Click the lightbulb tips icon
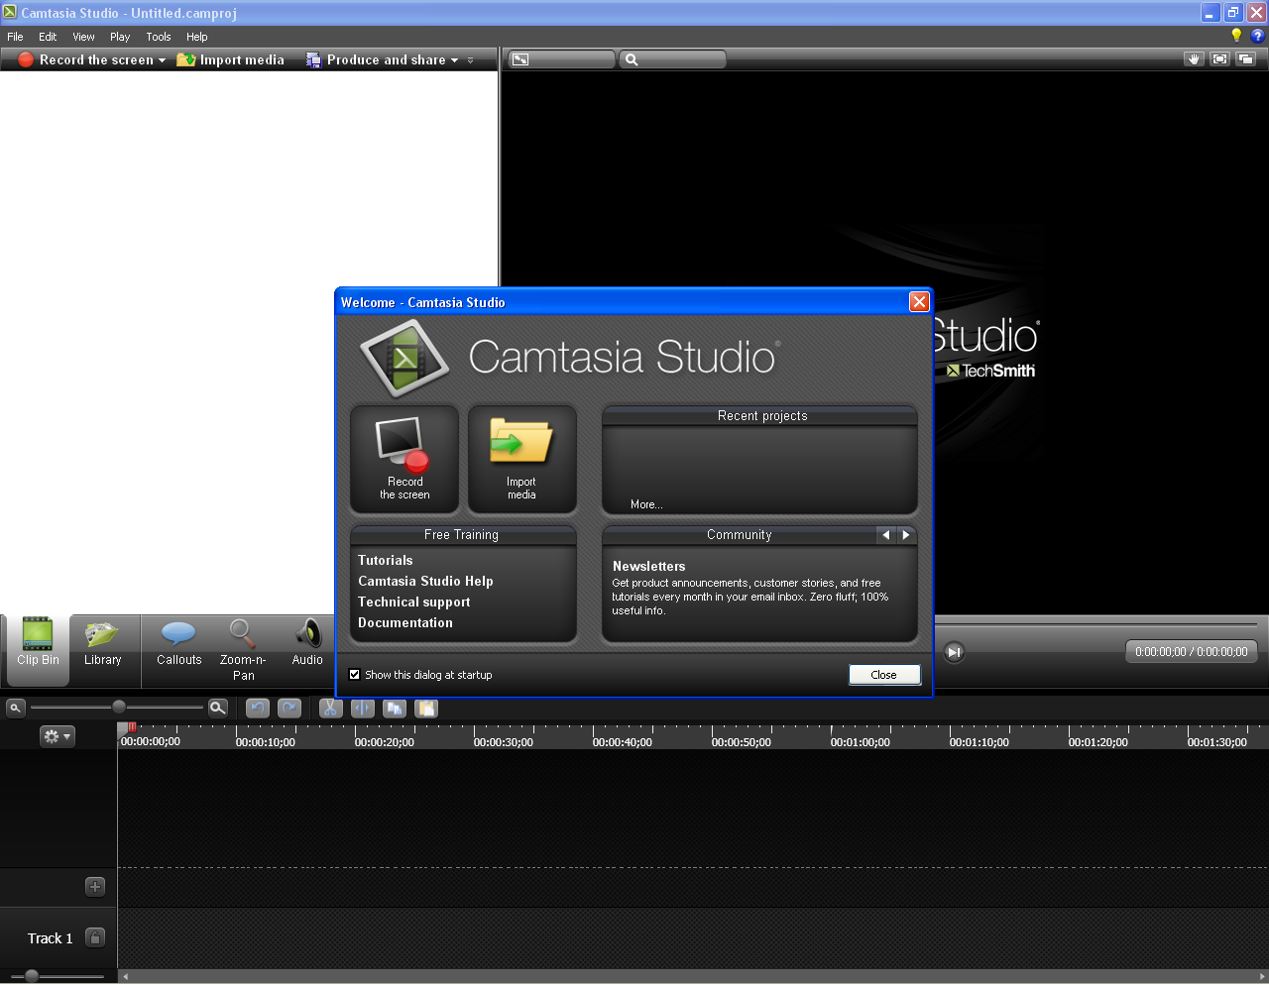Screen dimensions: 1269x985 coord(1235,37)
